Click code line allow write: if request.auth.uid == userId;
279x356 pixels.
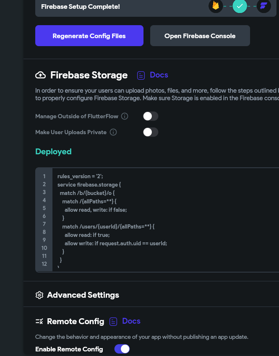pos(116,243)
